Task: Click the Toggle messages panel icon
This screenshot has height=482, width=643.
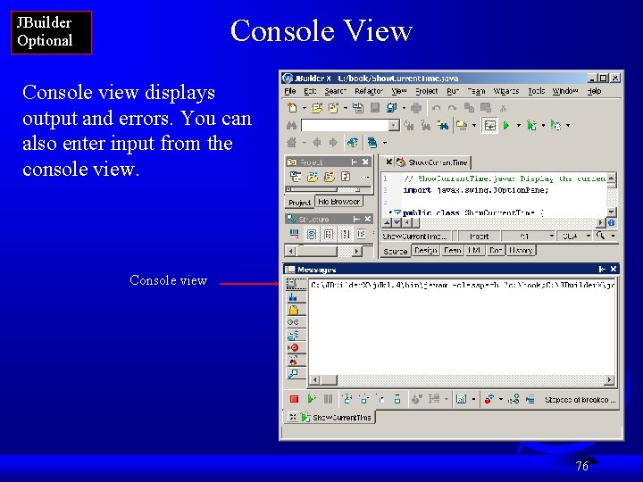Action: pyautogui.click(x=489, y=126)
